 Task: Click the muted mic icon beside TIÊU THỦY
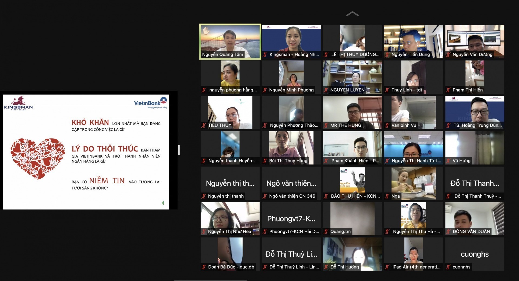pyautogui.click(x=204, y=125)
